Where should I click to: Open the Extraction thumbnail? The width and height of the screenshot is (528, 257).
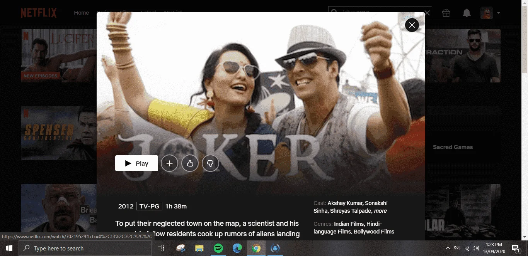tap(463, 55)
